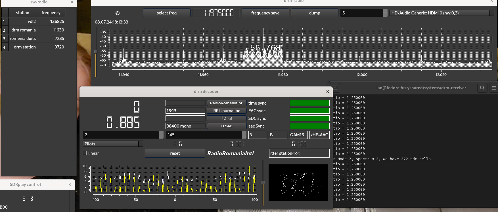The height and width of the screenshot is (212, 498).
Task: Click the 08.07.24:18:13:33 timestamp
Action: (112, 22)
